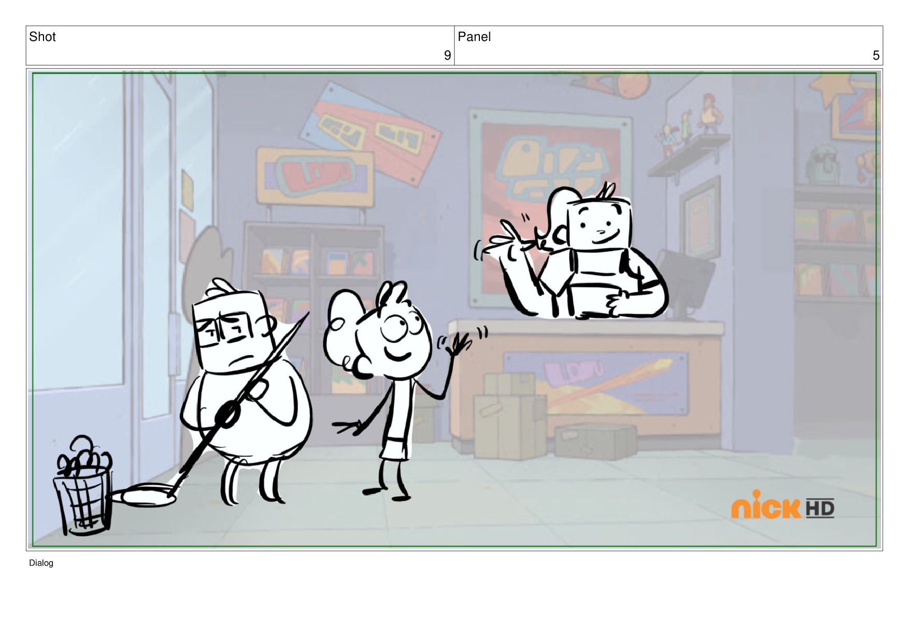
Task: Click the "Dialog" label below the storyboard
Action: click(x=41, y=563)
